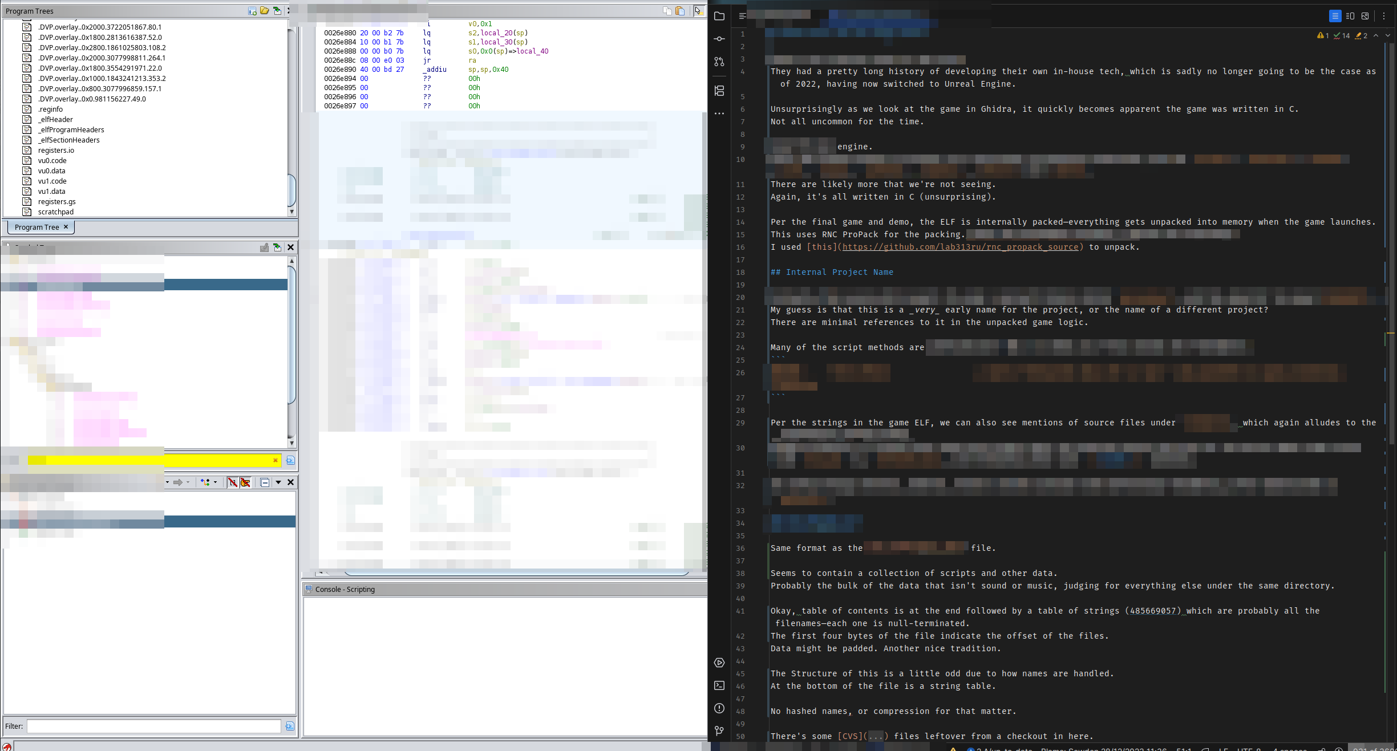Open the Structure tool window icon
Screen dimensions: 1397x751
pos(719,91)
